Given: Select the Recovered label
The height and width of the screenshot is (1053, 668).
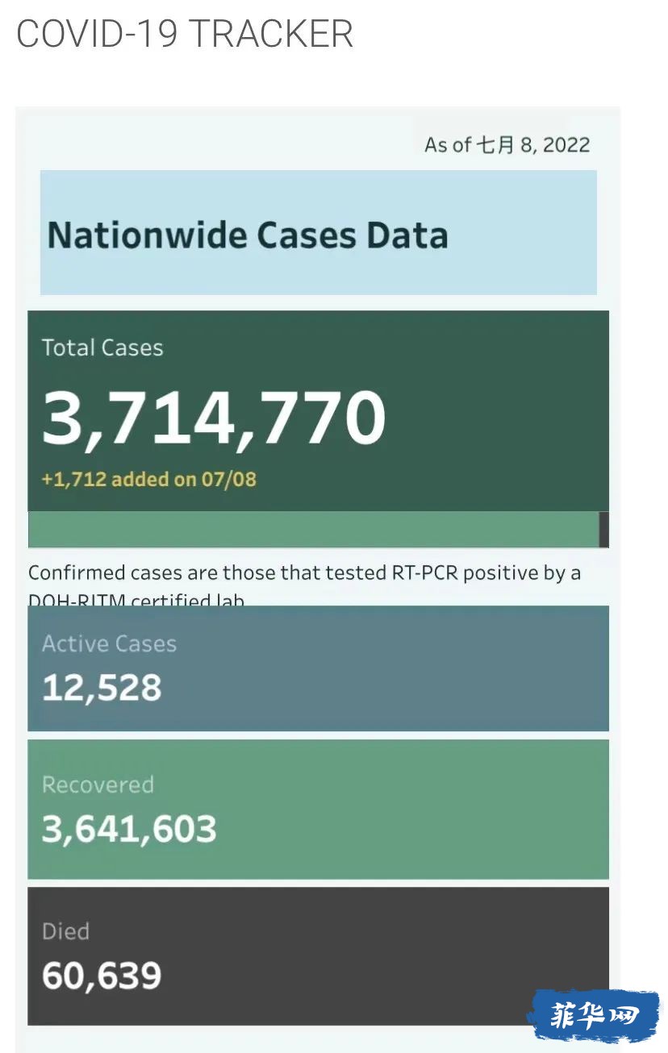Looking at the screenshot, I should pyautogui.click(x=98, y=785).
